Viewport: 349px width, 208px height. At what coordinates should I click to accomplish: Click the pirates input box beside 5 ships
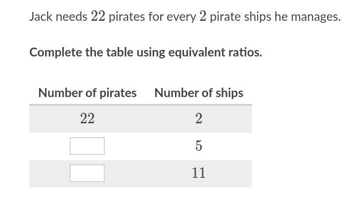(87, 146)
